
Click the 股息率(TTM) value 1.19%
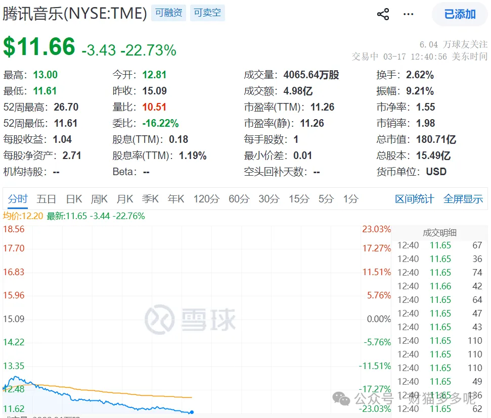click(x=193, y=155)
